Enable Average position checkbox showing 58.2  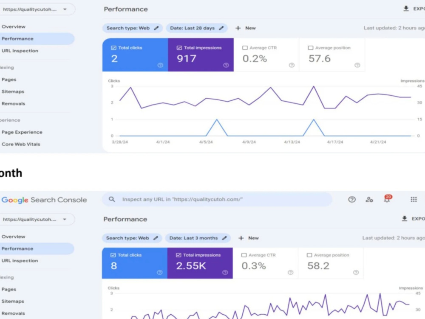[309, 255]
